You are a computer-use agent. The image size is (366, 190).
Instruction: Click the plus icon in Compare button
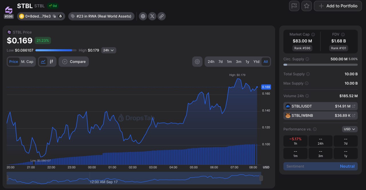pyautogui.click(x=65, y=62)
